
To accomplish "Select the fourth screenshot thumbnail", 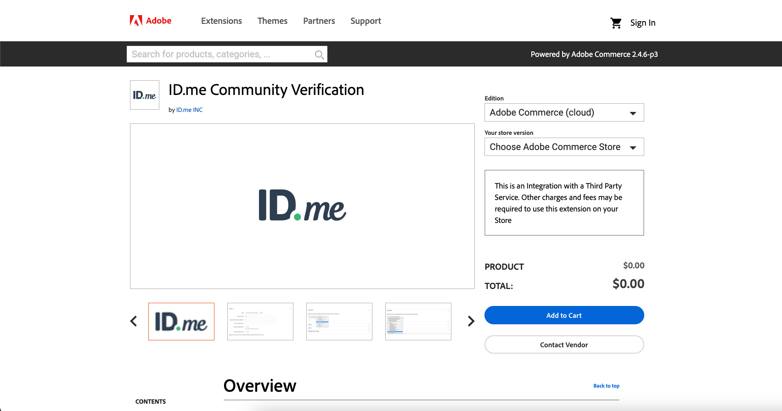I will [418, 322].
